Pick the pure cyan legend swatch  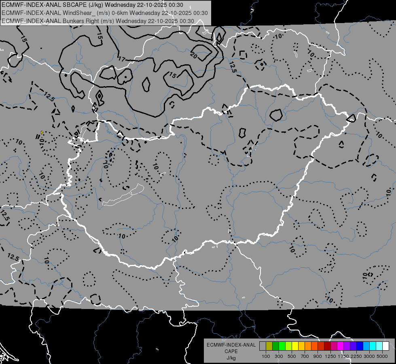click(x=373, y=346)
